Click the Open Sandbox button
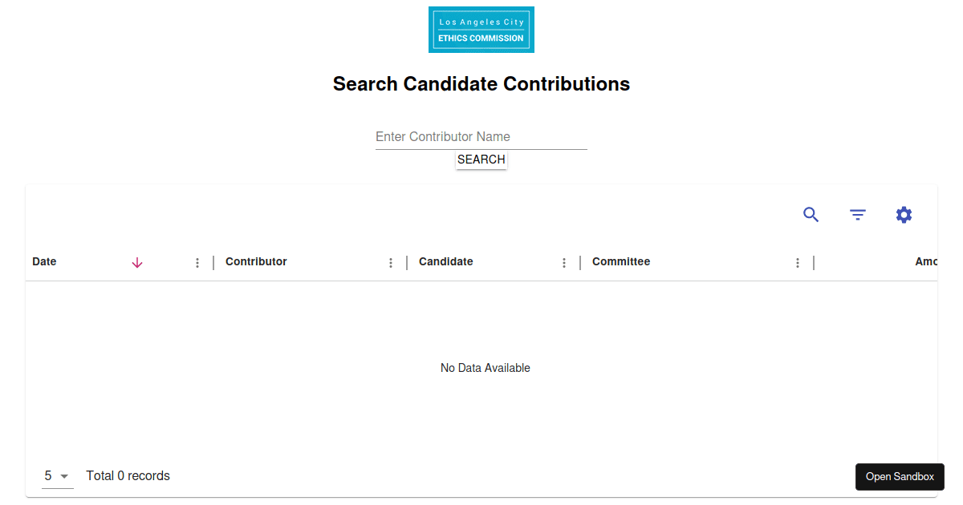Image resolution: width=963 pixels, height=505 pixels. coord(900,477)
